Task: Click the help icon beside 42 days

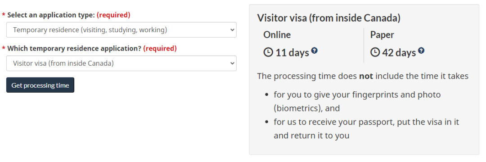Action: (x=421, y=50)
